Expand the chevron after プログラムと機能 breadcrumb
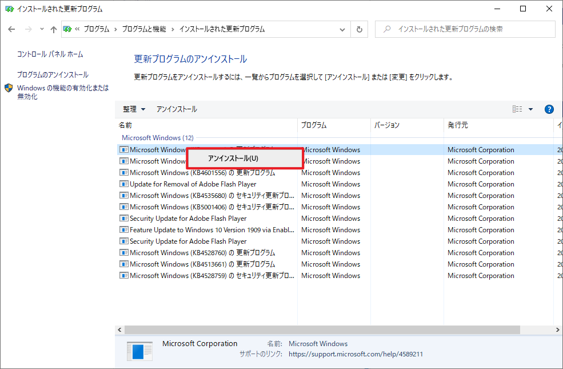The height and width of the screenshot is (369, 563). [173, 29]
